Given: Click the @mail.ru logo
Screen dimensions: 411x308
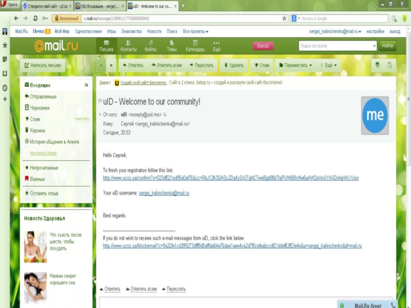Looking at the screenshot, I should click(x=56, y=46).
